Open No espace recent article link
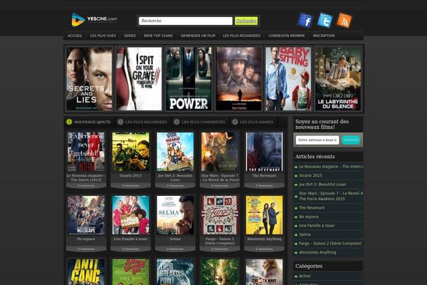427x285 pixels. 309,217
